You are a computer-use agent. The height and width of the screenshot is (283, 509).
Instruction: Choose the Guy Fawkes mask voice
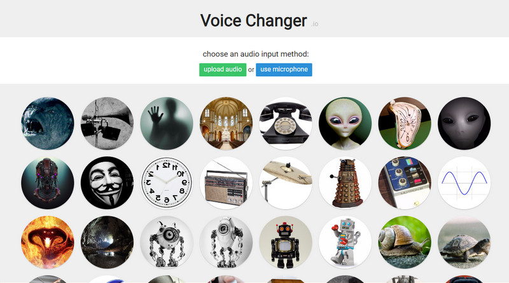tap(107, 183)
